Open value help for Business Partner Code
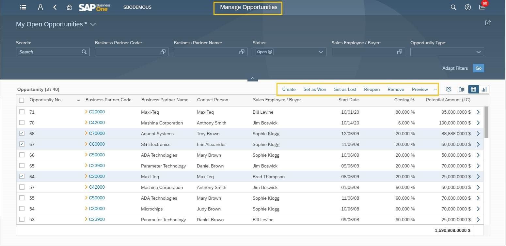The width and height of the screenshot is (506, 246). tap(163, 52)
